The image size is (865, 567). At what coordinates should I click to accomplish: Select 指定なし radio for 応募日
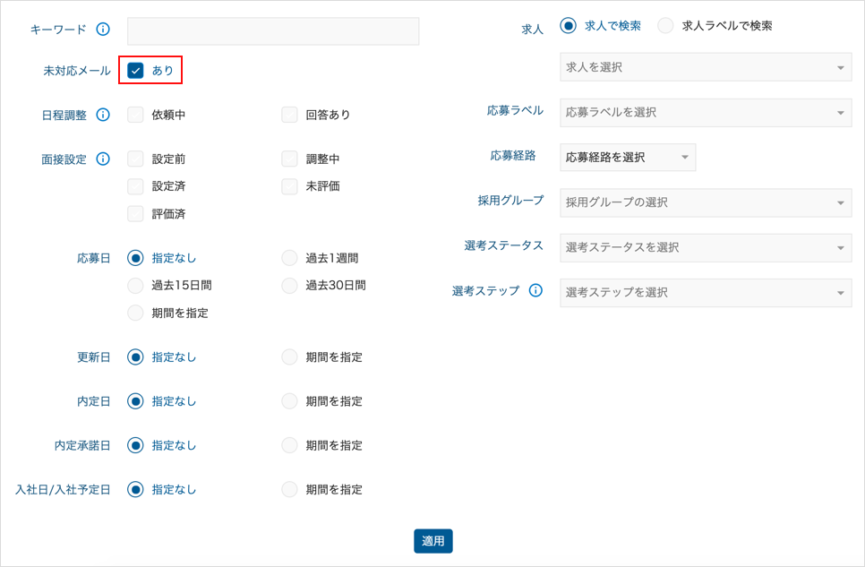pos(135,258)
